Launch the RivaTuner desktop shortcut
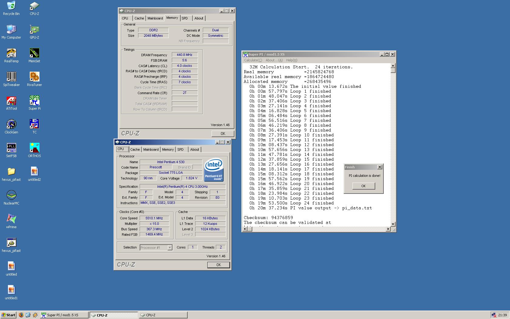This screenshot has width=510, height=319. pos(34,79)
